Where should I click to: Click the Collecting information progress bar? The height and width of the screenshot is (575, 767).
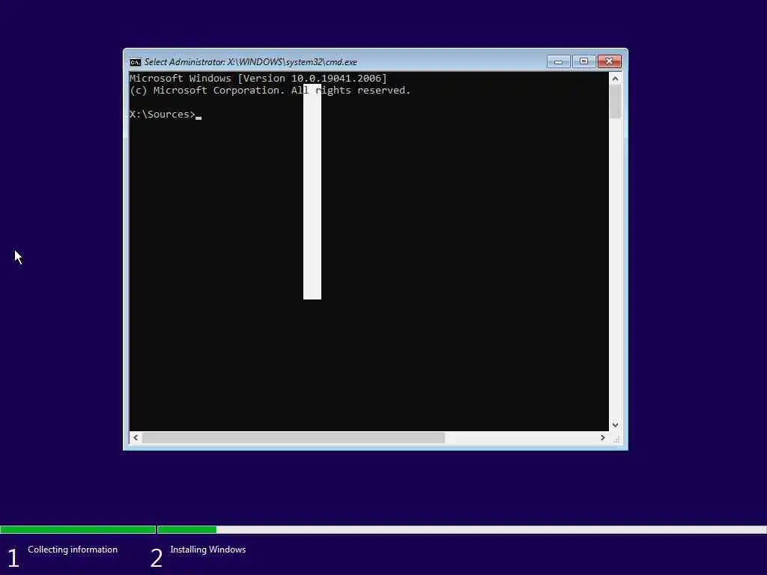pos(78,529)
